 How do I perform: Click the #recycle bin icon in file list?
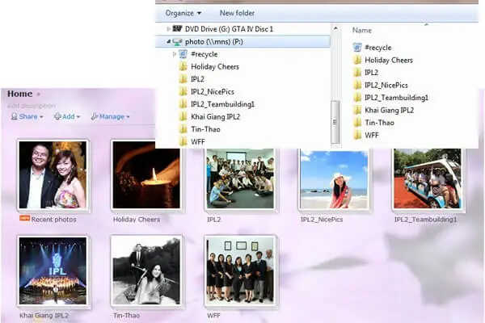357,48
